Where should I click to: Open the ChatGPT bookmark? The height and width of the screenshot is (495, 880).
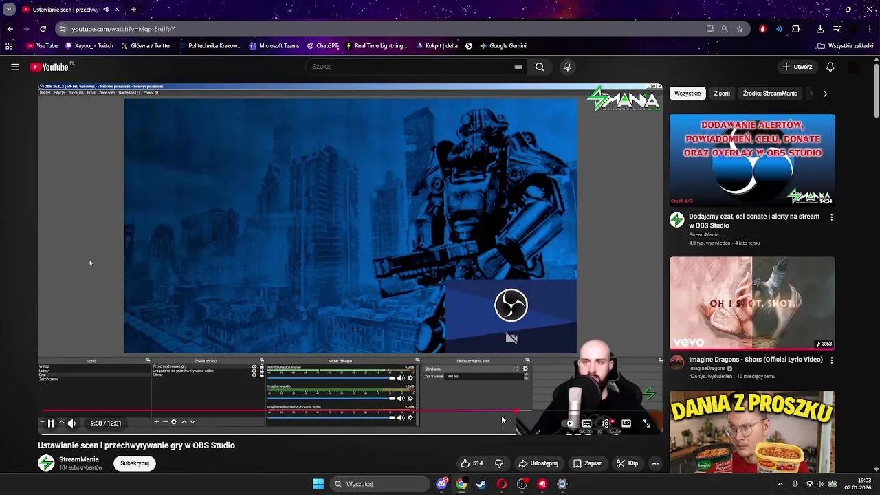322,46
